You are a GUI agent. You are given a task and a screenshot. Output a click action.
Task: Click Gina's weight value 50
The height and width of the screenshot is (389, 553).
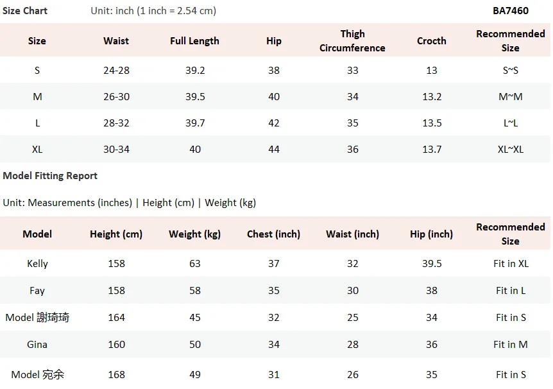(195, 345)
